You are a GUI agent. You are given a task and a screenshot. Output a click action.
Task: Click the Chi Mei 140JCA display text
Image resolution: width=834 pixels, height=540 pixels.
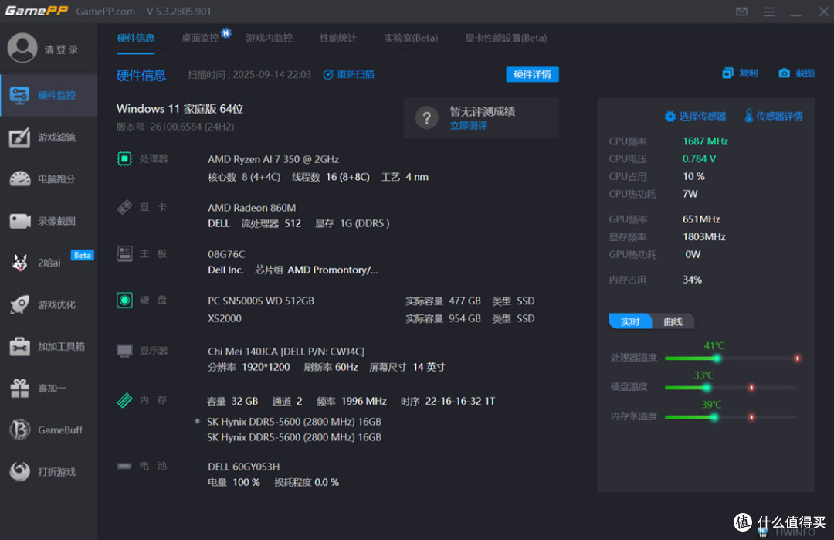tap(286, 352)
